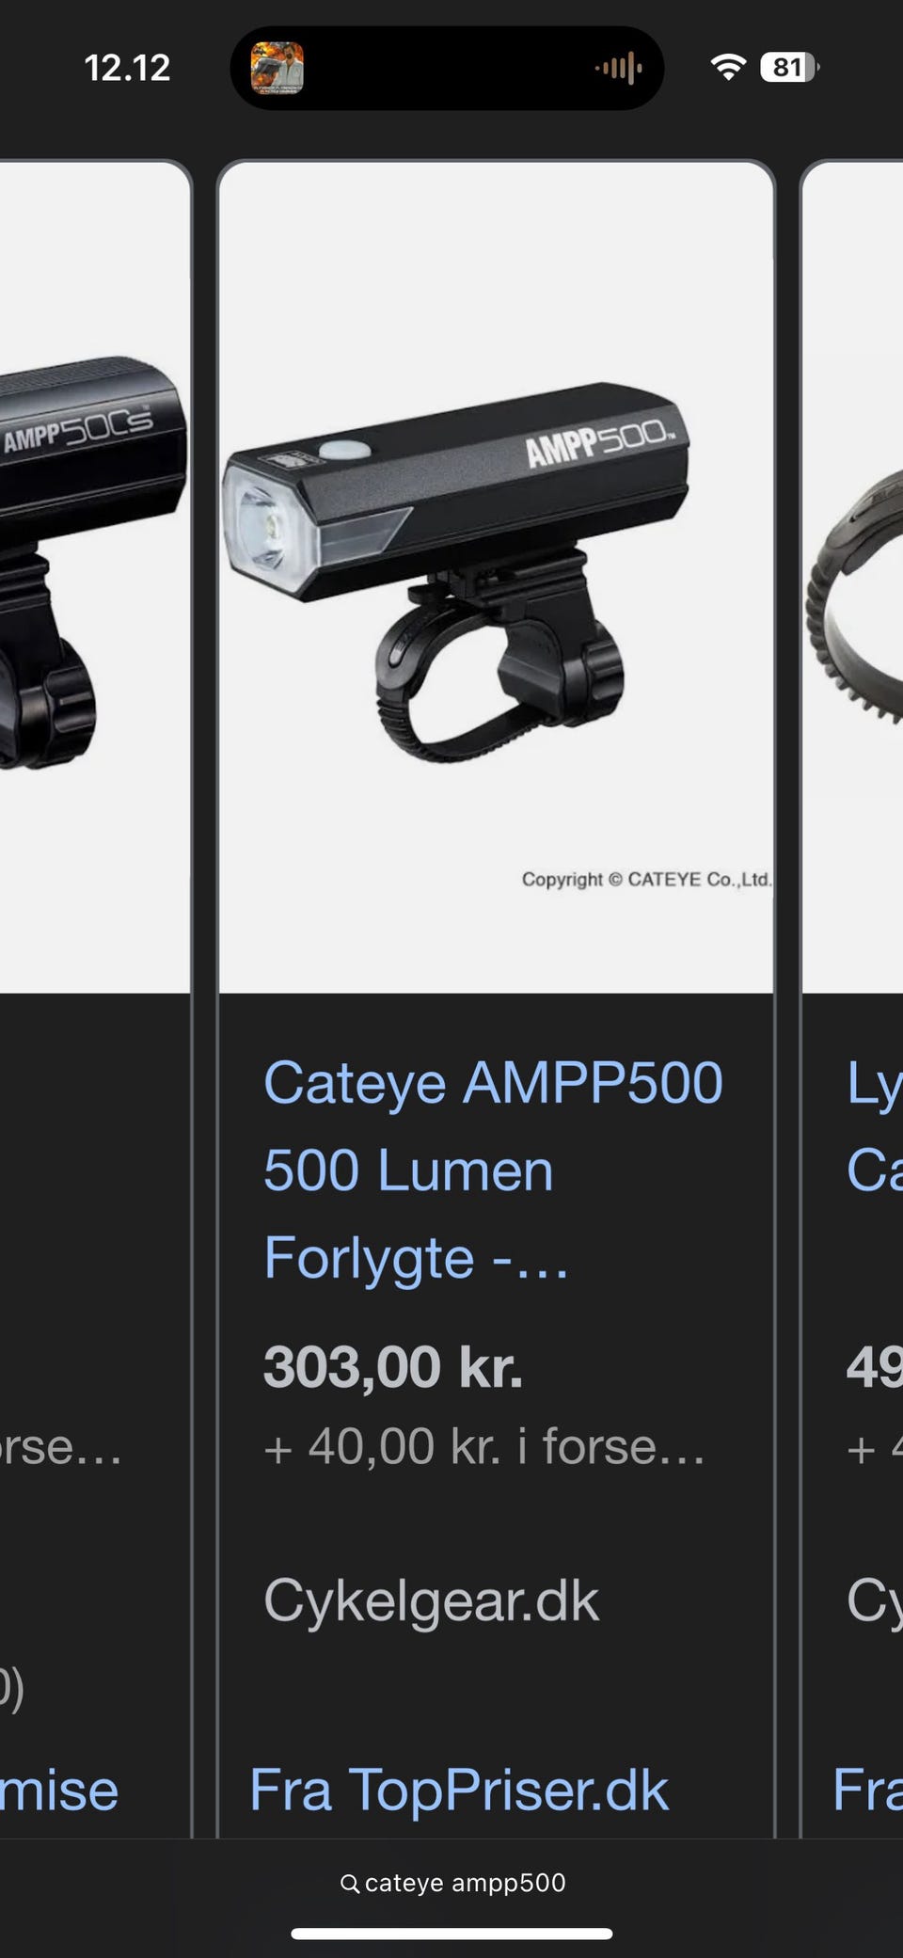Open the Fra TopPriser.dk link
The image size is (903, 1958).
click(459, 1789)
